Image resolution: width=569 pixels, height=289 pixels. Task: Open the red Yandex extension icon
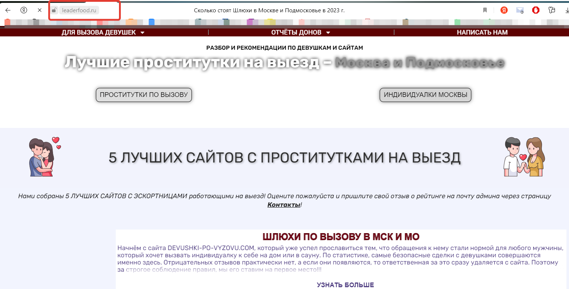coord(504,10)
